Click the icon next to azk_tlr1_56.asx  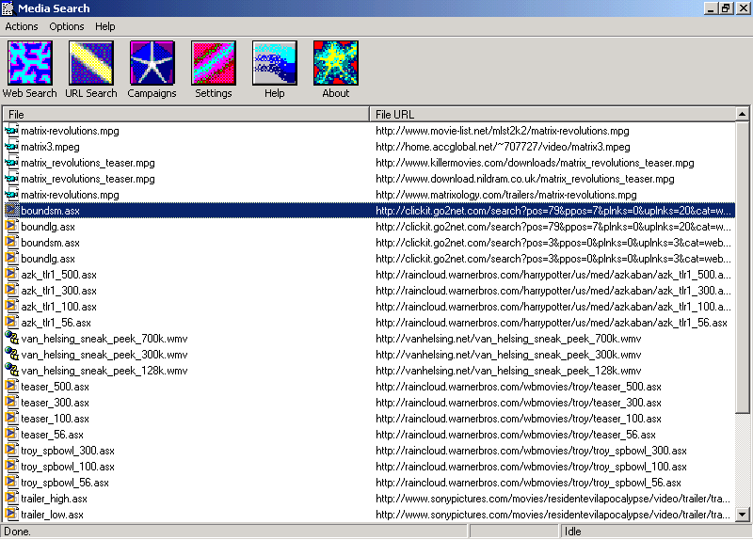(11, 323)
